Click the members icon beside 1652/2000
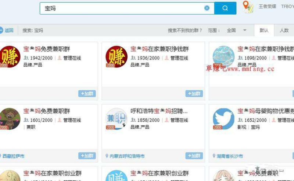Screen dimensions: 294x181 [x=240, y=120]
